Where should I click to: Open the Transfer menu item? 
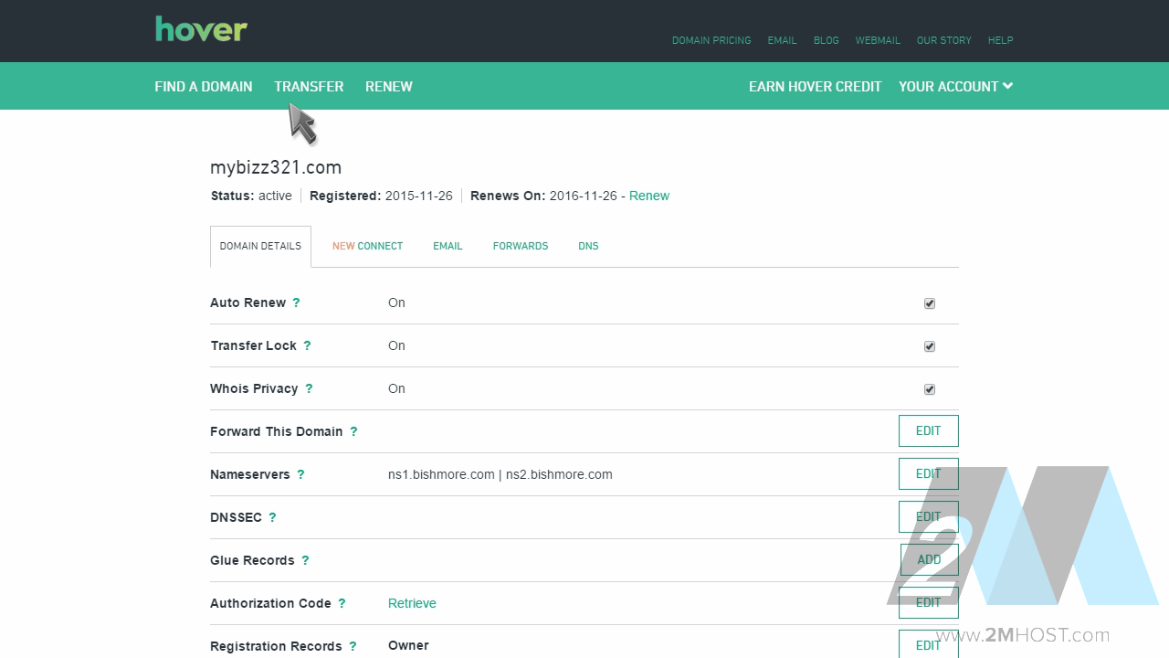(x=309, y=86)
